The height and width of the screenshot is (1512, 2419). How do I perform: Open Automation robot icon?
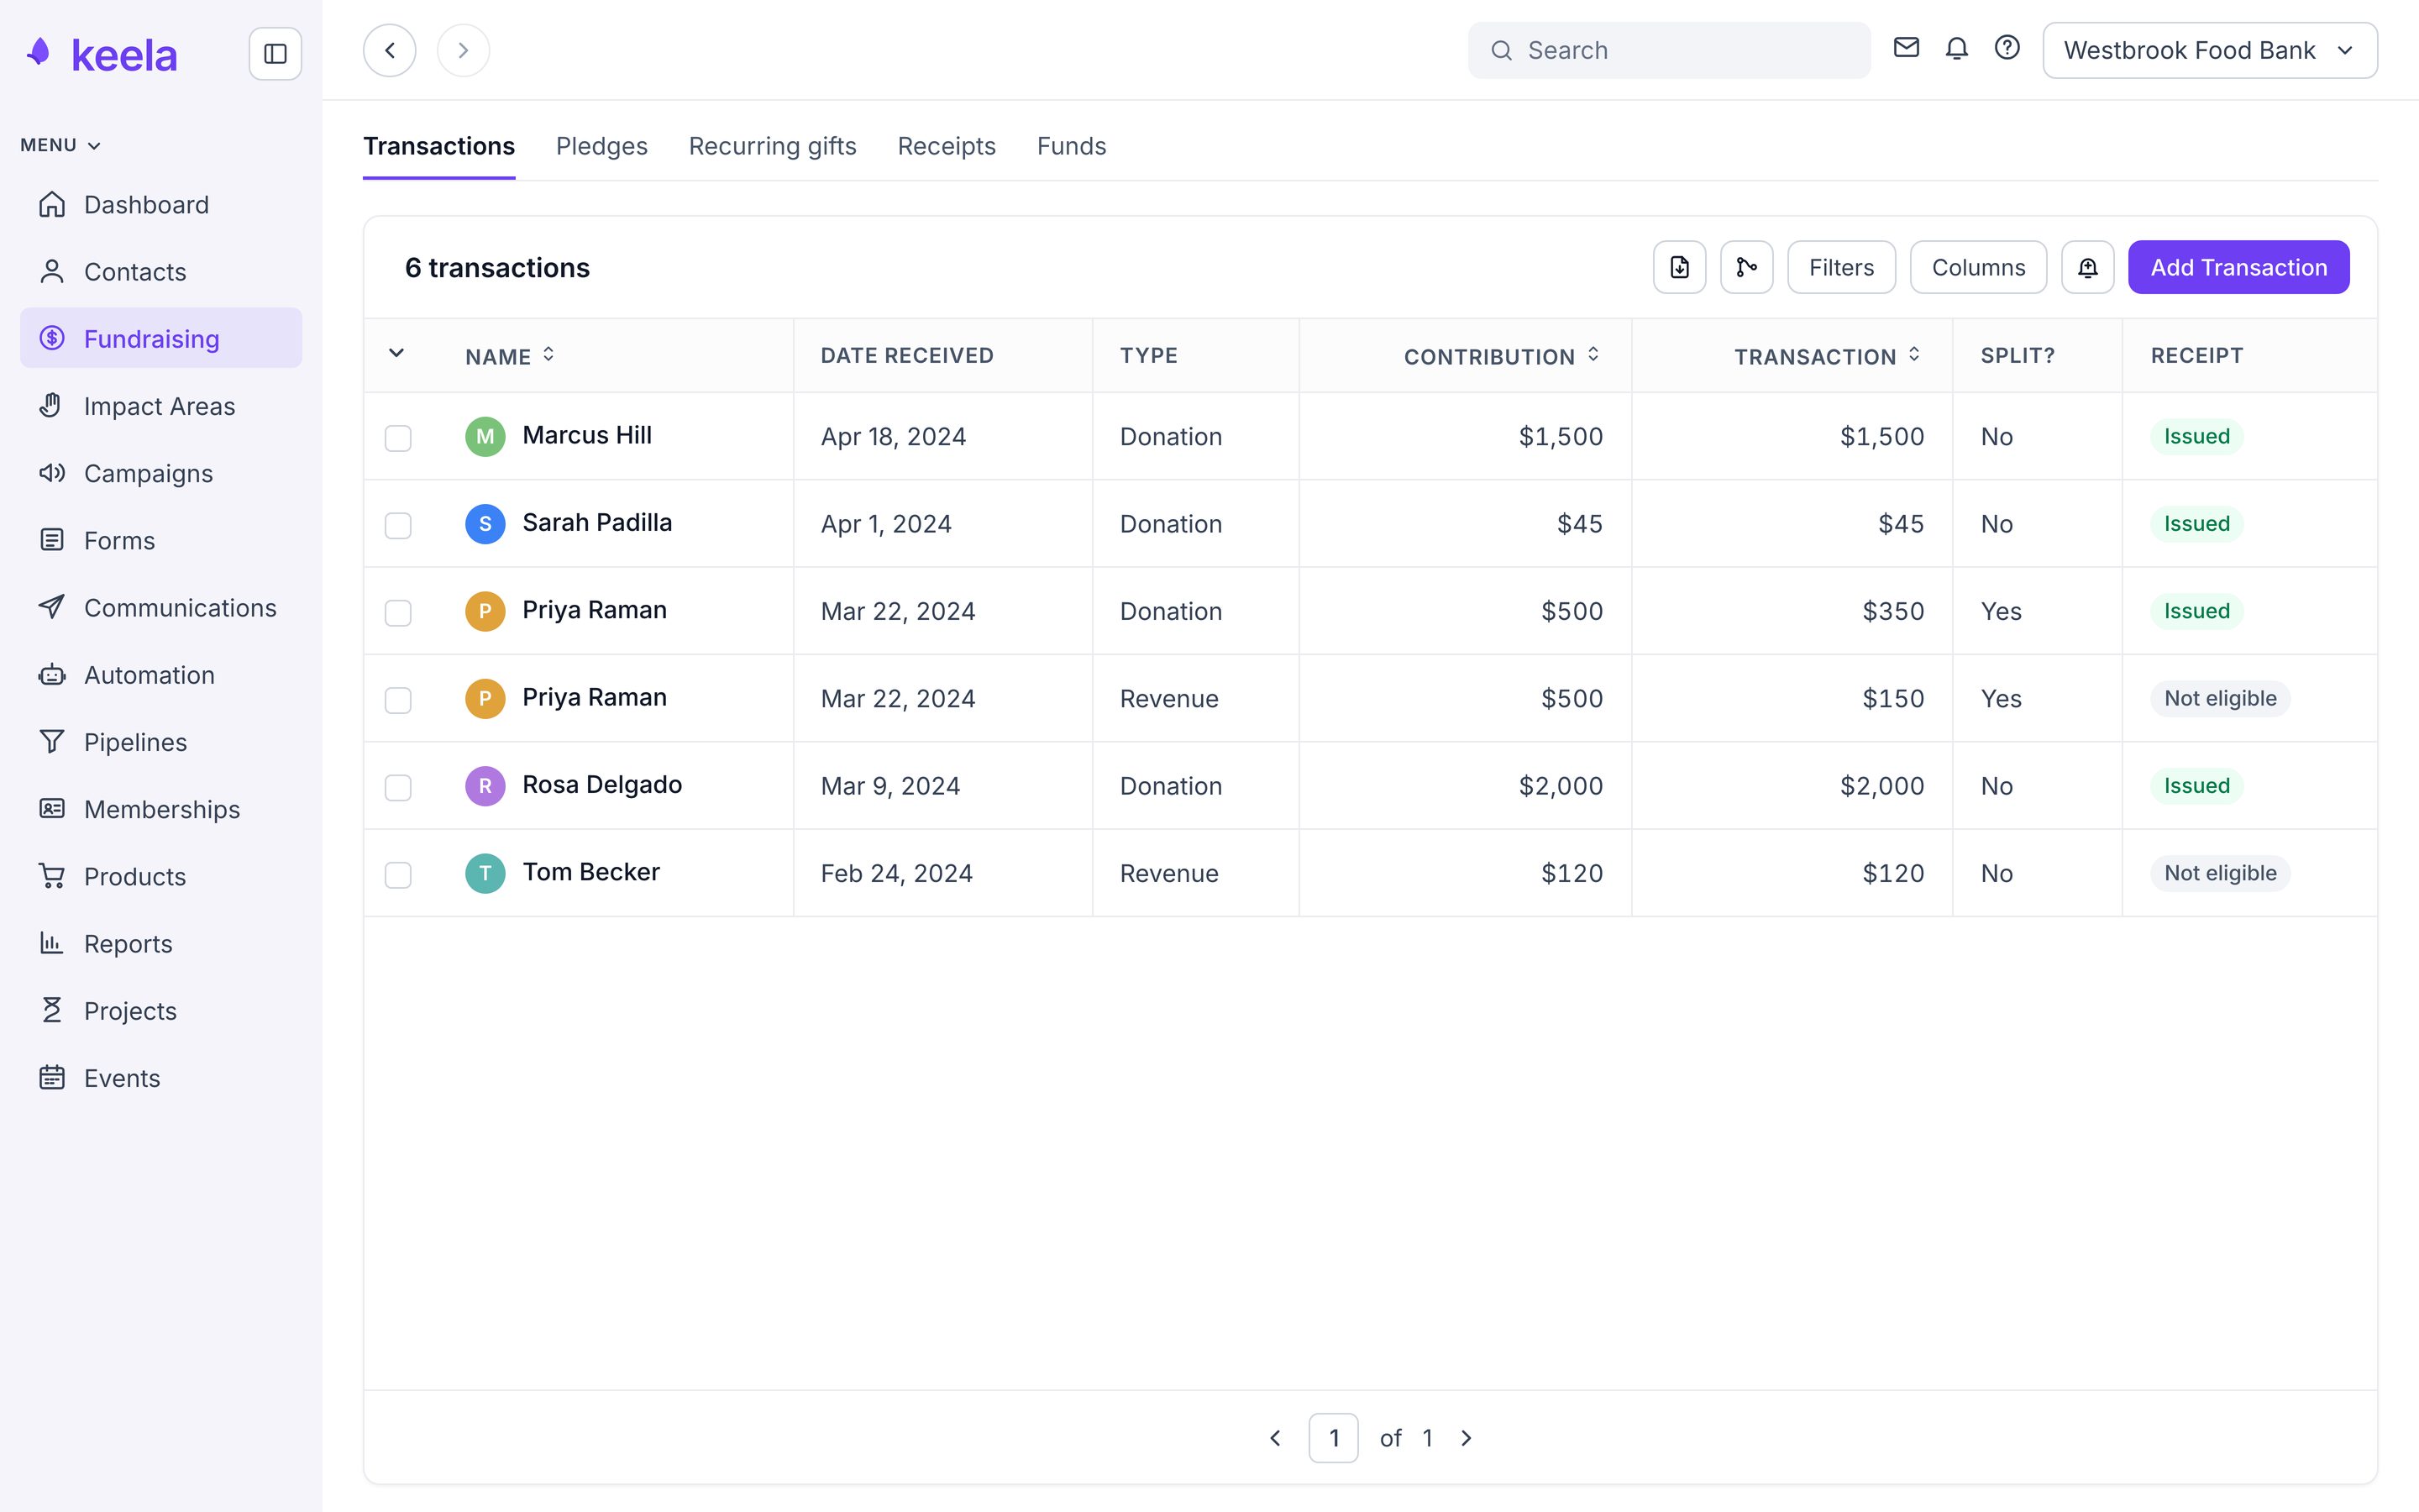click(x=52, y=674)
